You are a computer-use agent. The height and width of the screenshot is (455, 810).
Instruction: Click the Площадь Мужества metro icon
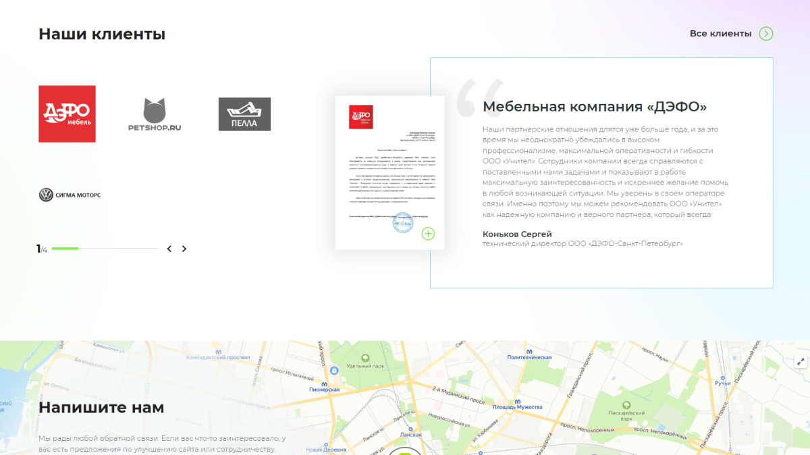[x=517, y=399]
